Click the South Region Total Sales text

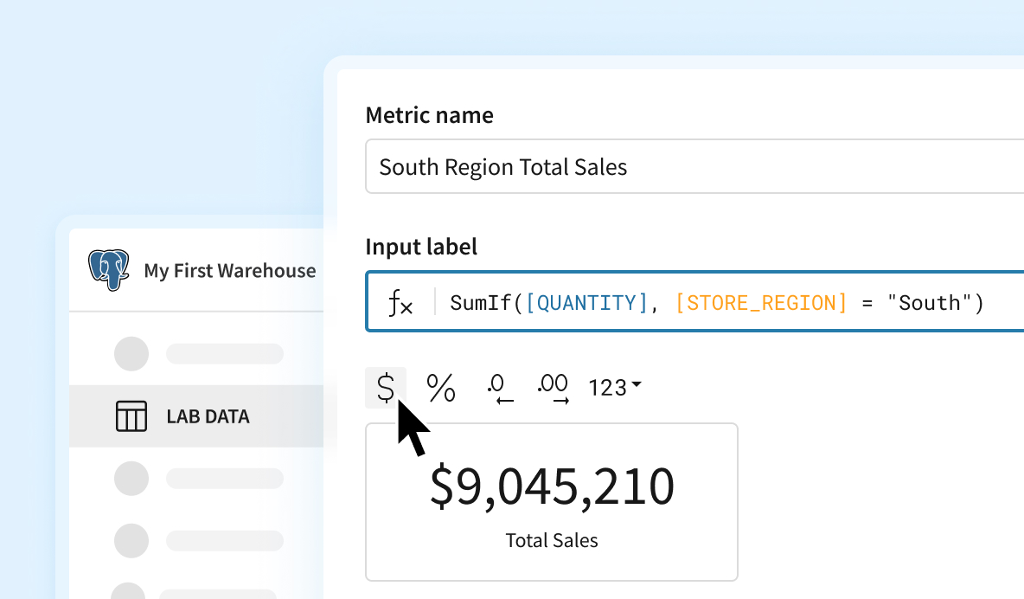tap(502, 166)
